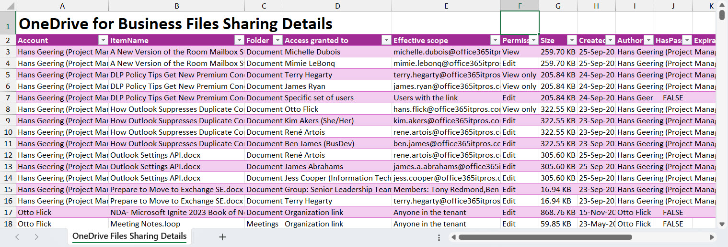Go to the previous sheet with the left arrow
The width and height of the screenshot is (728, 247).
point(17,237)
